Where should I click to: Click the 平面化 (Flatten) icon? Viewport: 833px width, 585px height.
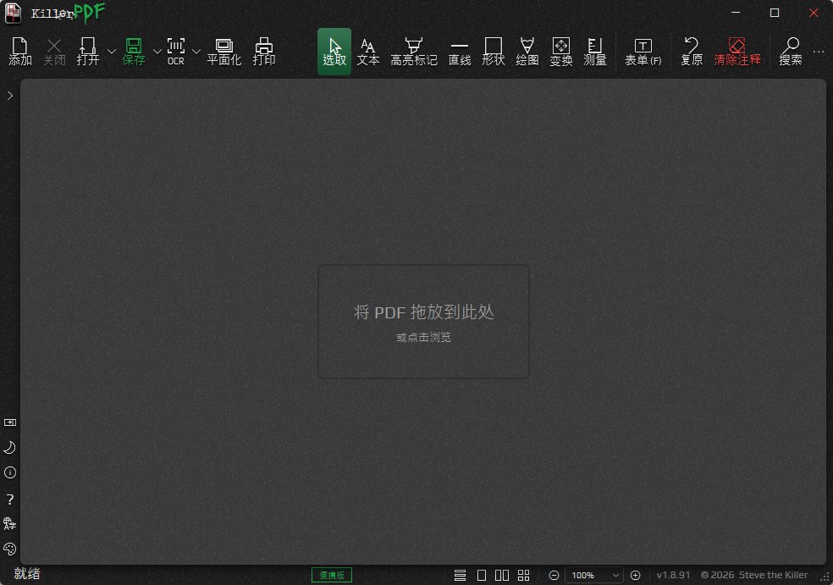tap(223, 52)
